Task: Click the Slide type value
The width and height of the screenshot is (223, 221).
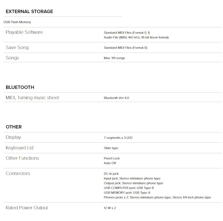Action: pos(111,148)
